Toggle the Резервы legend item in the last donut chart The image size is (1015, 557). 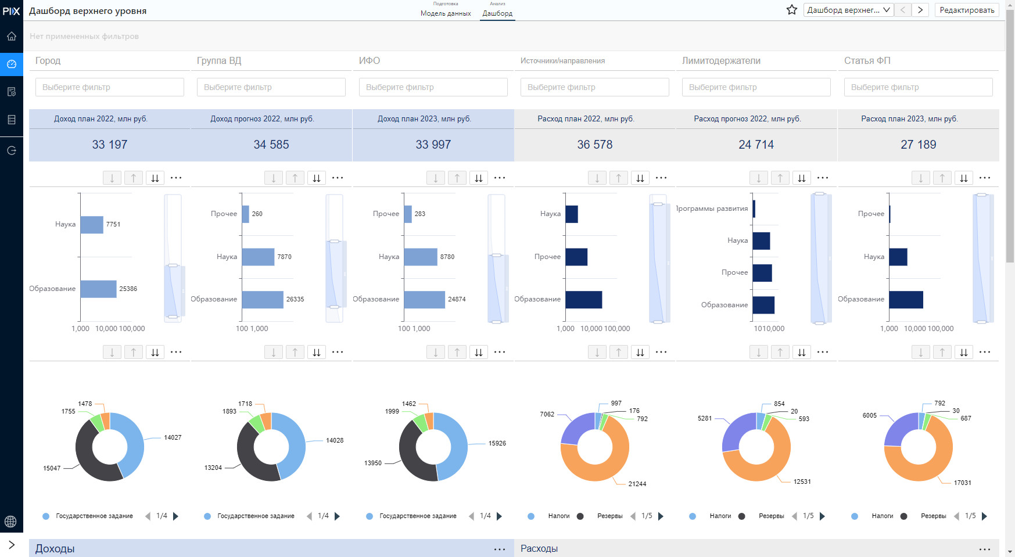click(933, 516)
